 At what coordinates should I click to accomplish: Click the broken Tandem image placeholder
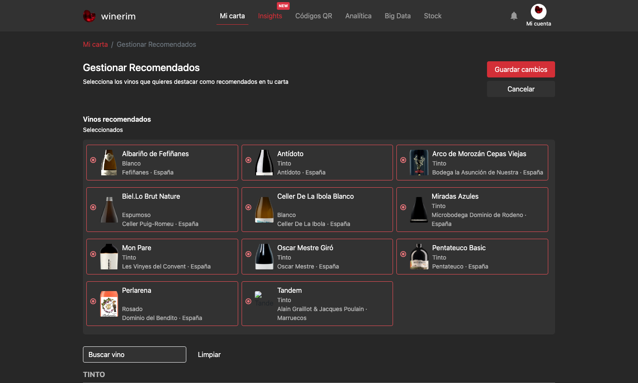(x=264, y=299)
